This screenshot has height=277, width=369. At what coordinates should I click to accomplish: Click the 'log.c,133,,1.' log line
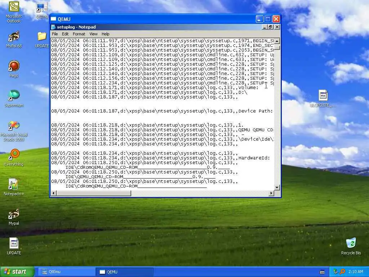pyautogui.click(x=147, y=125)
